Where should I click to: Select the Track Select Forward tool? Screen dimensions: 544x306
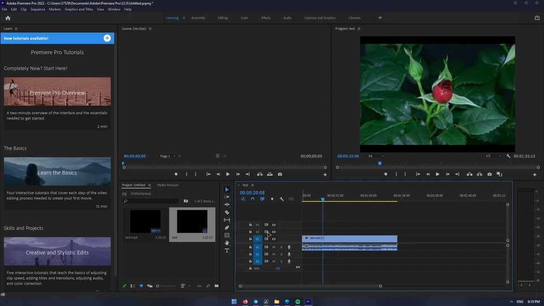(227, 197)
